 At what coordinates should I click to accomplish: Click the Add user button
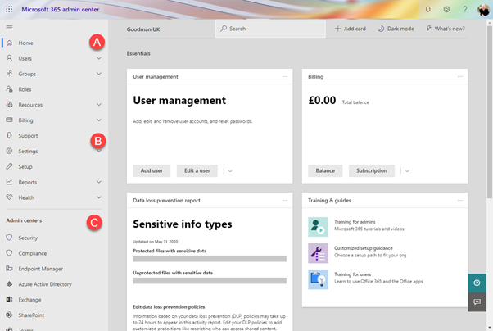(152, 170)
